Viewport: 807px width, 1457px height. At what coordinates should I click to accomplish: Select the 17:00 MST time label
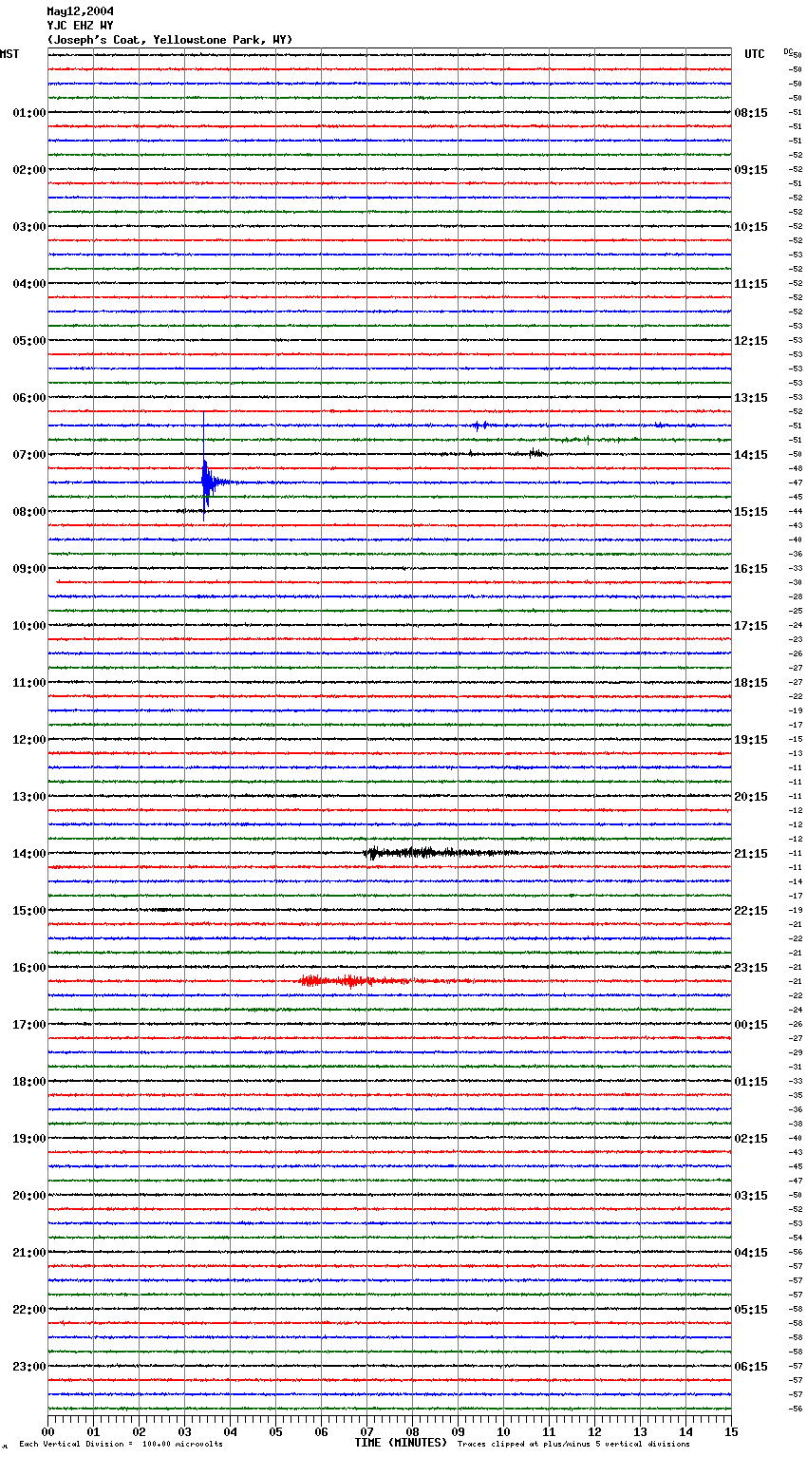pyautogui.click(x=28, y=1025)
